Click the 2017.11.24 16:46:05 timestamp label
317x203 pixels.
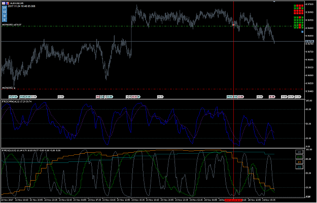click(x=22, y=6)
